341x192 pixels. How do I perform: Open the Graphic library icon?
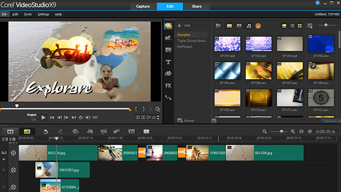(168, 74)
